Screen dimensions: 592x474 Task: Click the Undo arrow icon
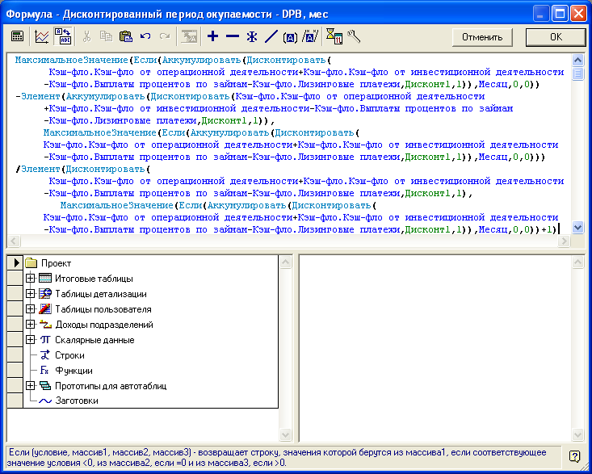click(x=145, y=36)
